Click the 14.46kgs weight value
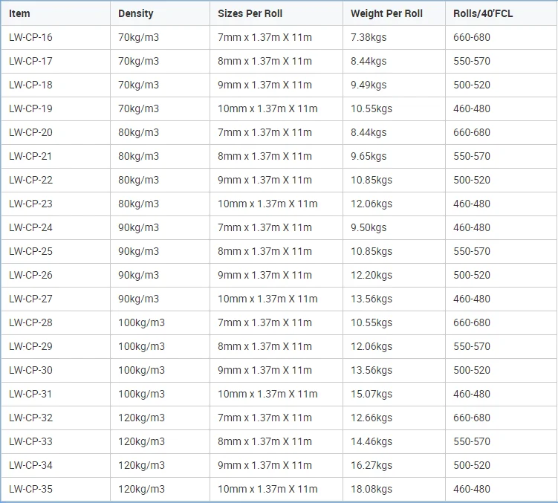Screen dimensions: 558x503 [x=372, y=441]
